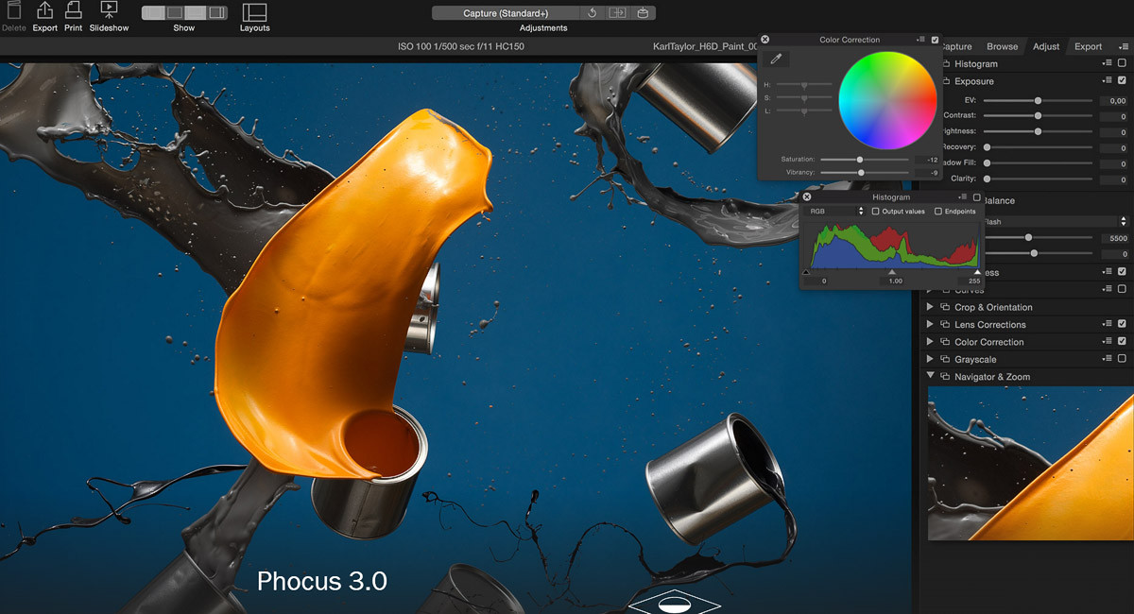
Task: Open the Color Correction row's options menu icon
Action: tap(1108, 341)
